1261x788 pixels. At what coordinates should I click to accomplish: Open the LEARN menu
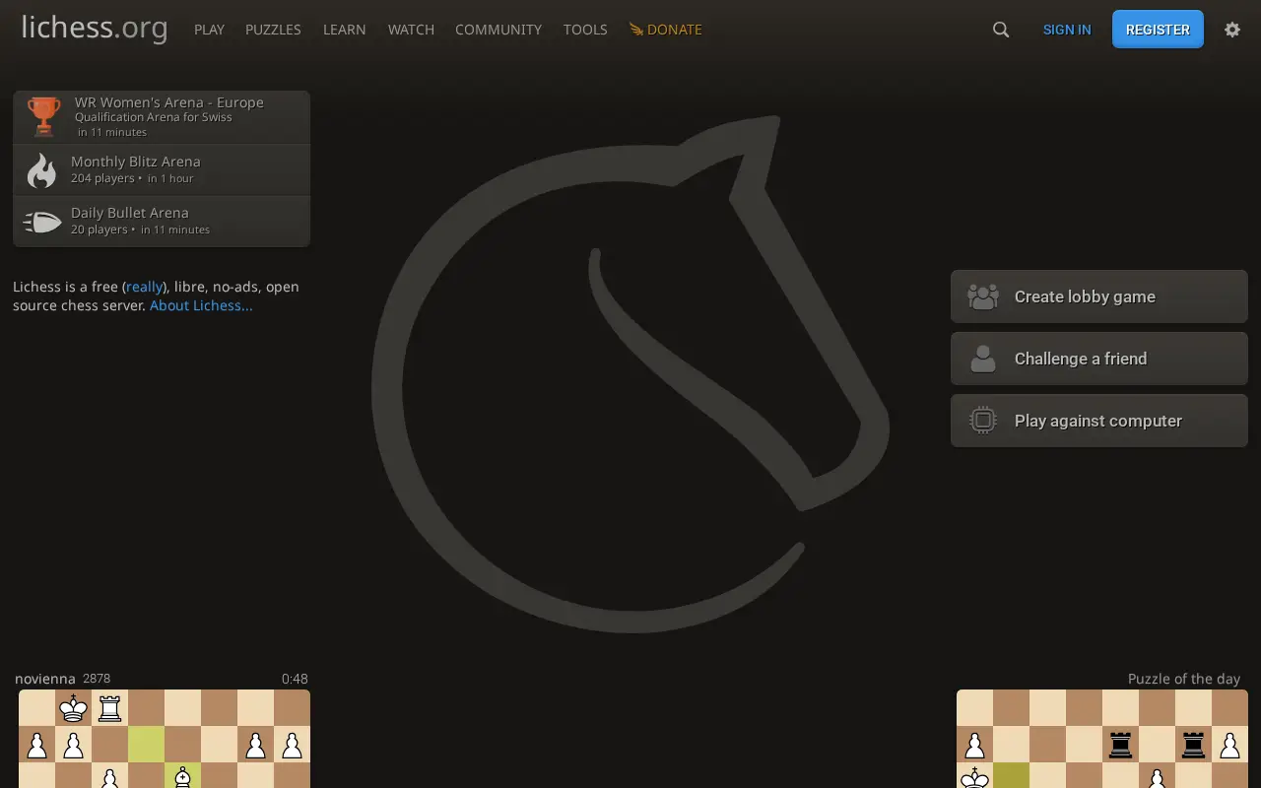(x=344, y=30)
